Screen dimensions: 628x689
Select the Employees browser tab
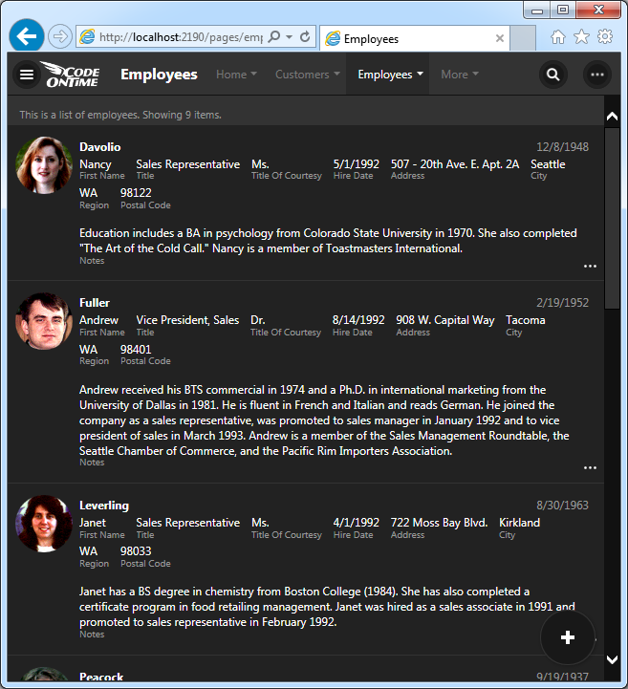click(415, 38)
